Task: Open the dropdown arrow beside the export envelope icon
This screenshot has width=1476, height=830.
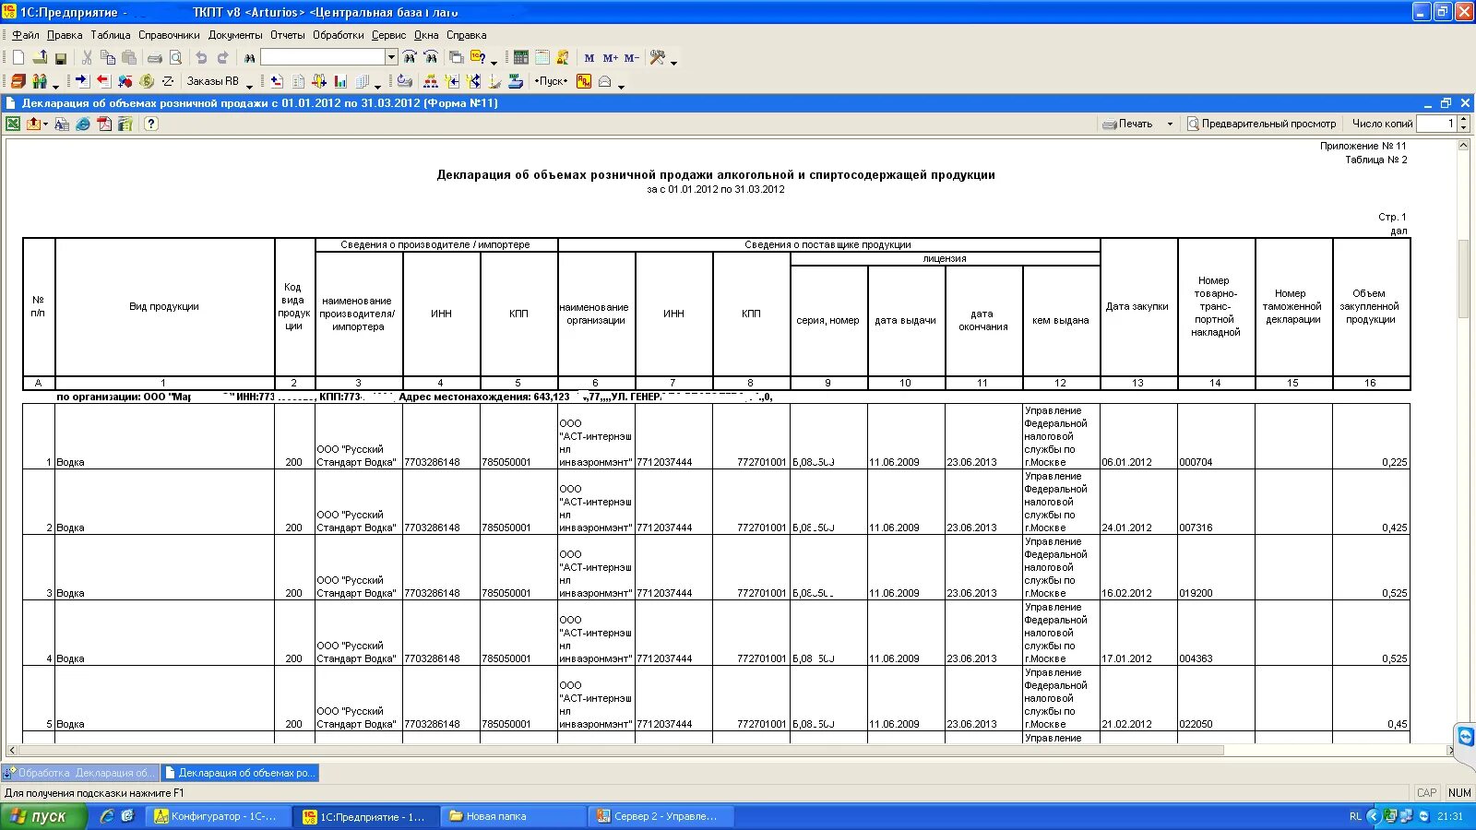Action: (x=44, y=125)
